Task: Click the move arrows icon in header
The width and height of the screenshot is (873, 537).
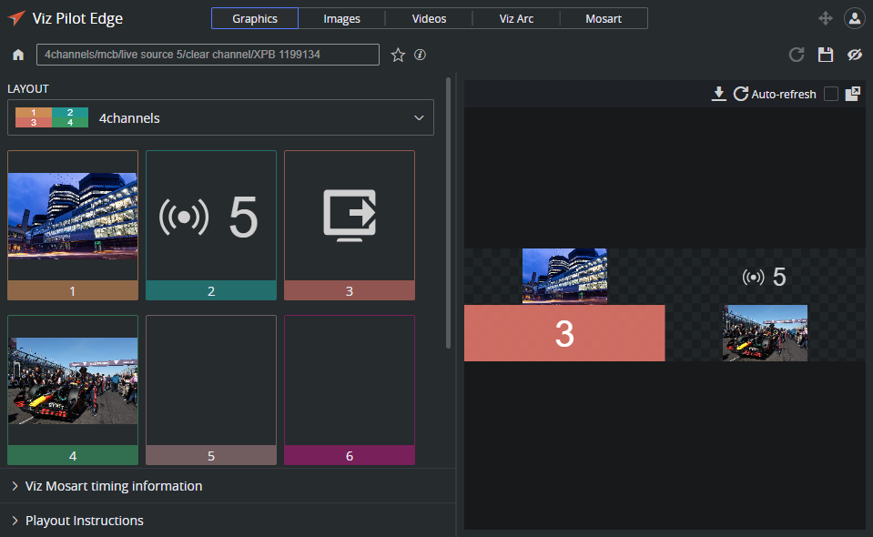Action: 826,18
